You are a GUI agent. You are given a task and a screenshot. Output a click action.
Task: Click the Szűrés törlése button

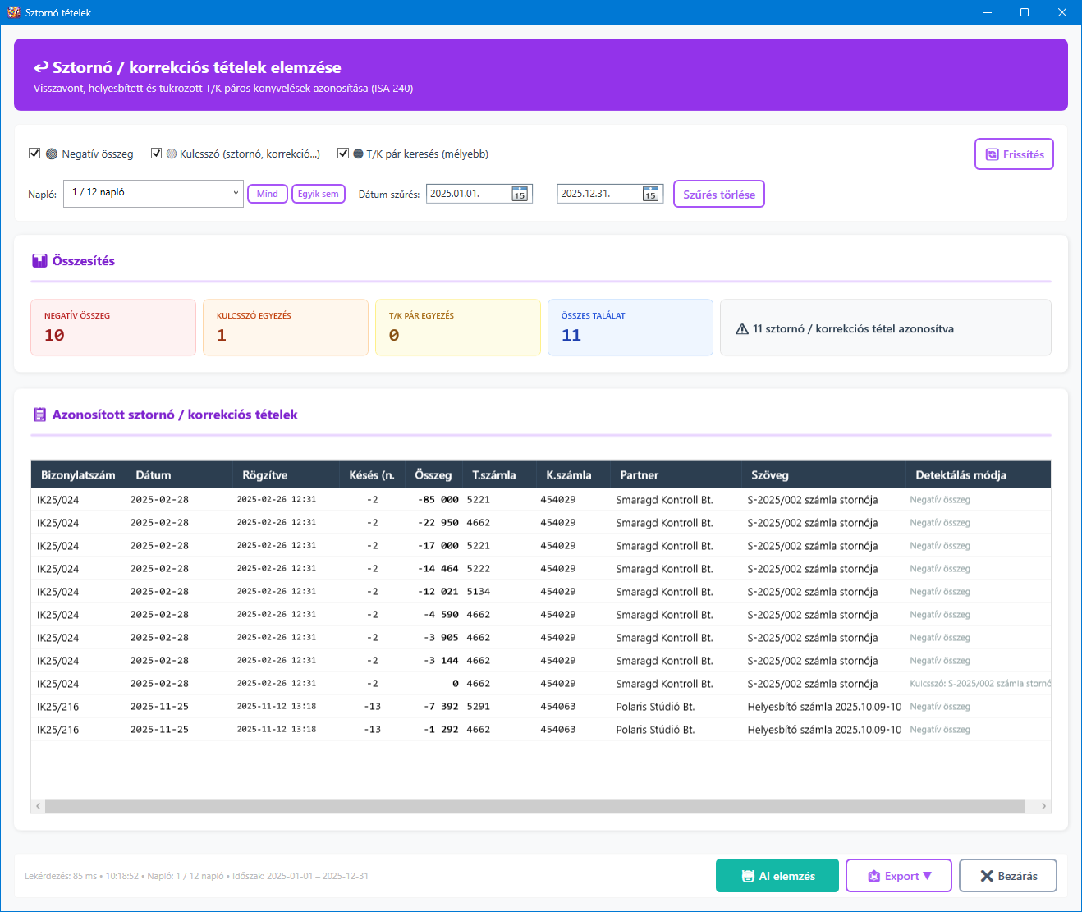coord(719,195)
